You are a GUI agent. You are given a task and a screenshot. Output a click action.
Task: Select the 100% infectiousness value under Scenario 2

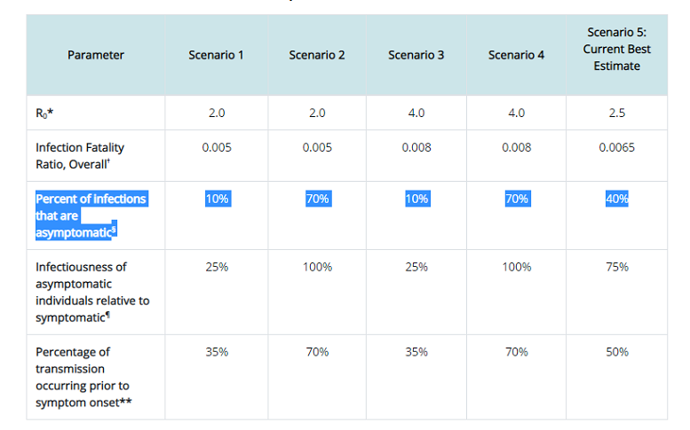tap(317, 267)
